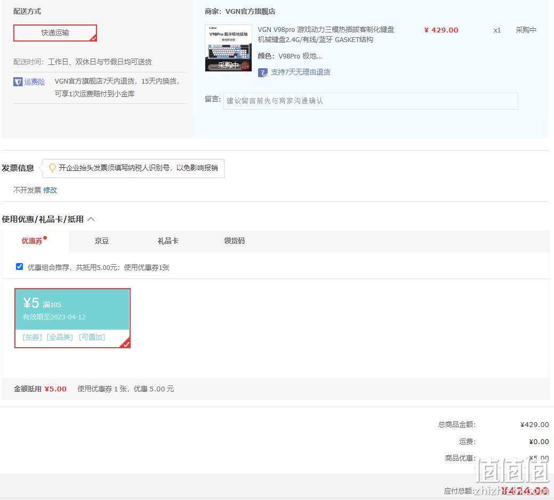554x500 pixels.
Task: Uncheck the 优惠组合推荐 checkbox
Action: pos(19,267)
